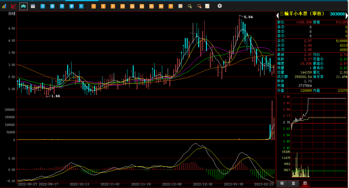Toggle the daily 日 period button
The width and height of the screenshot is (349, 188).
tap(43, 6)
